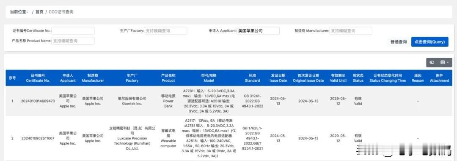Open the CCC证书查询 breadcrumb link
This screenshot has height=161, width=457.
(x=61, y=12)
